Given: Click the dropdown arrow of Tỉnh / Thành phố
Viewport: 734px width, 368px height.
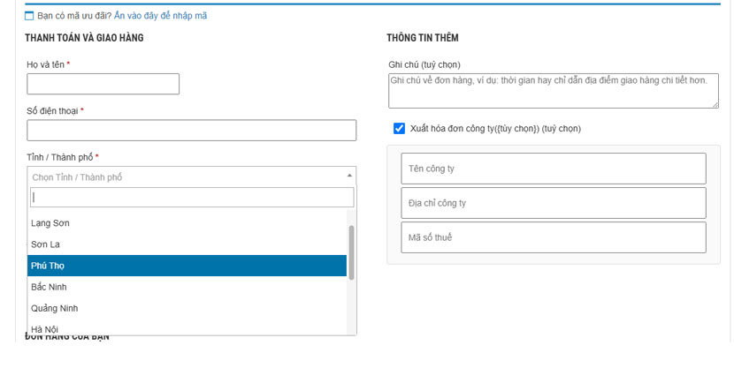Looking at the screenshot, I should tap(349, 176).
